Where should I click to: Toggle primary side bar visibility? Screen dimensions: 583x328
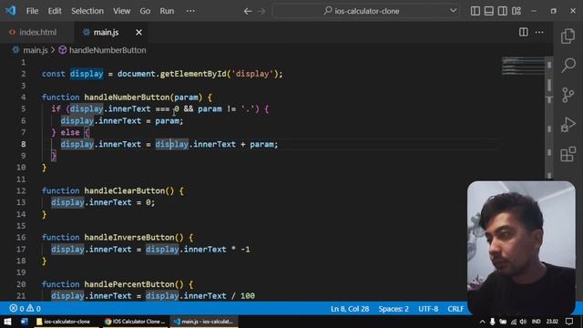pyautogui.click(x=476, y=11)
